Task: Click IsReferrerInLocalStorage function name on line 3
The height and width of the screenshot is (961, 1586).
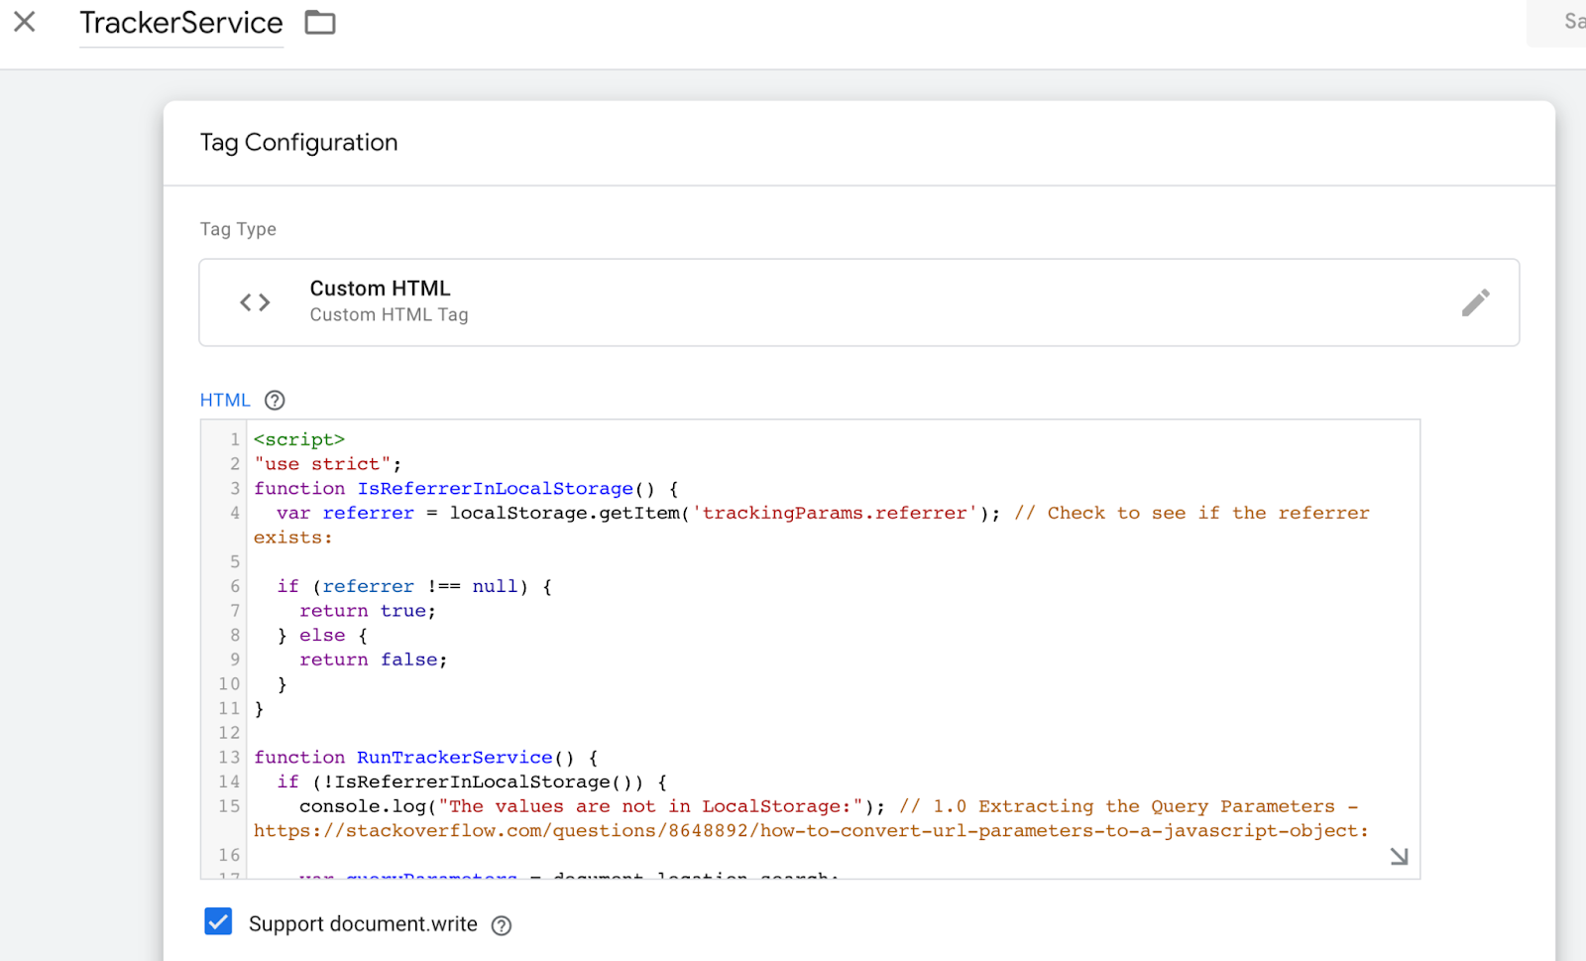Action: tap(495, 488)
